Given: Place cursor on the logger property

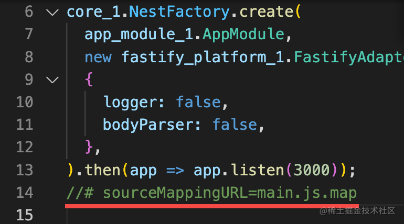Looking at the screenshot, I should tap(130, 103).
